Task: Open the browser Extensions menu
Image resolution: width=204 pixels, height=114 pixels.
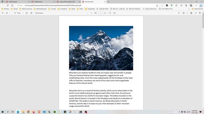Action: [x=176, y=5]
